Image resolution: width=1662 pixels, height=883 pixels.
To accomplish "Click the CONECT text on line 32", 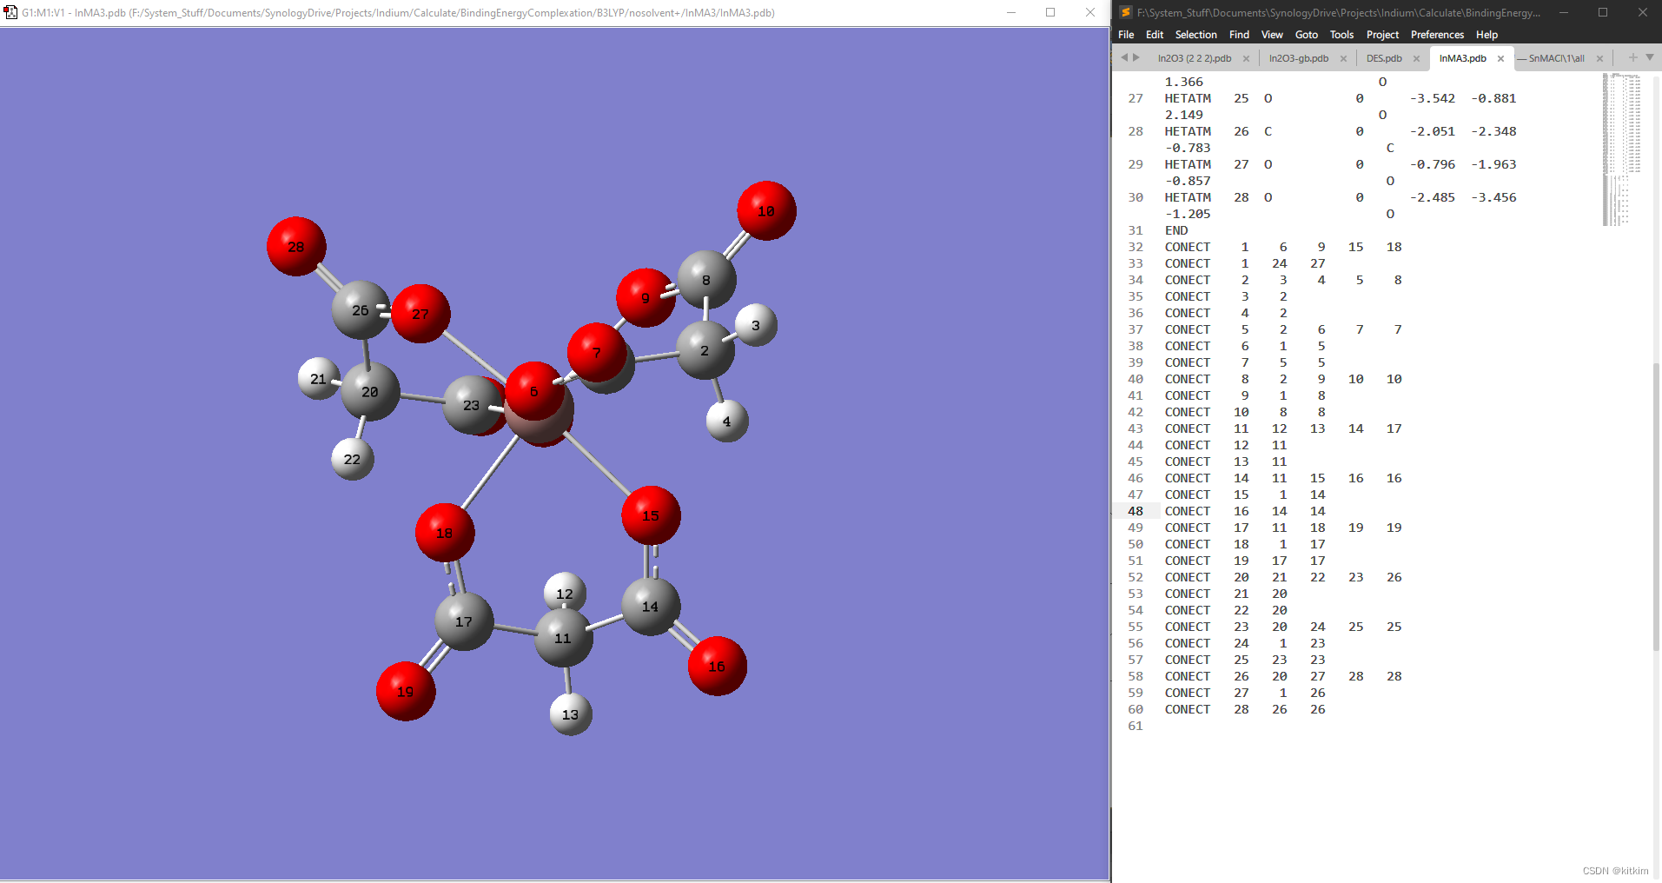I will 1187,247.
